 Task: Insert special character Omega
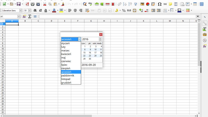tap(159, 4)
